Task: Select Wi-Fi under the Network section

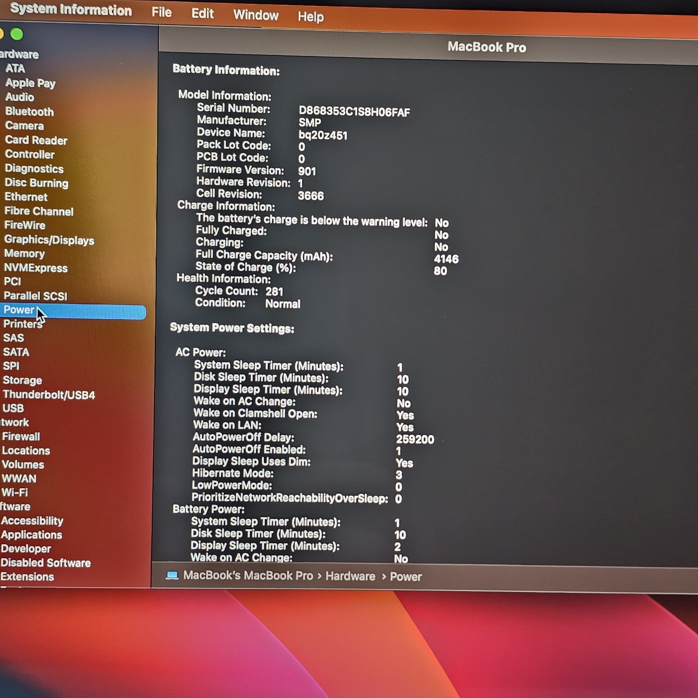Action: 15,492
